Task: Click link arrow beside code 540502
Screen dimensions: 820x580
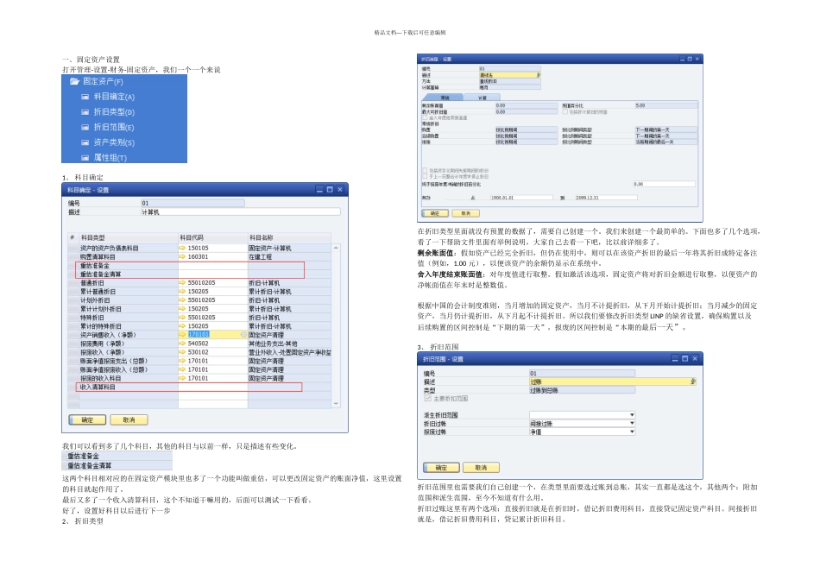Action: coord(182,344)
